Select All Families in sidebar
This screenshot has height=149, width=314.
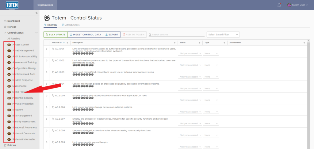(13, 39)
